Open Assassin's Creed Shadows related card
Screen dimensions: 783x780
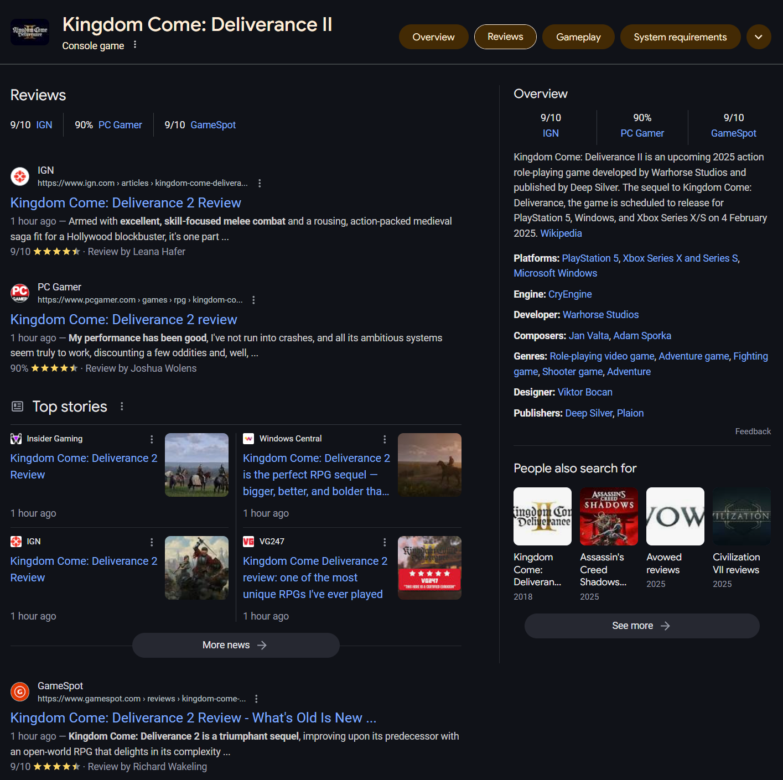(x=609, y=544)
